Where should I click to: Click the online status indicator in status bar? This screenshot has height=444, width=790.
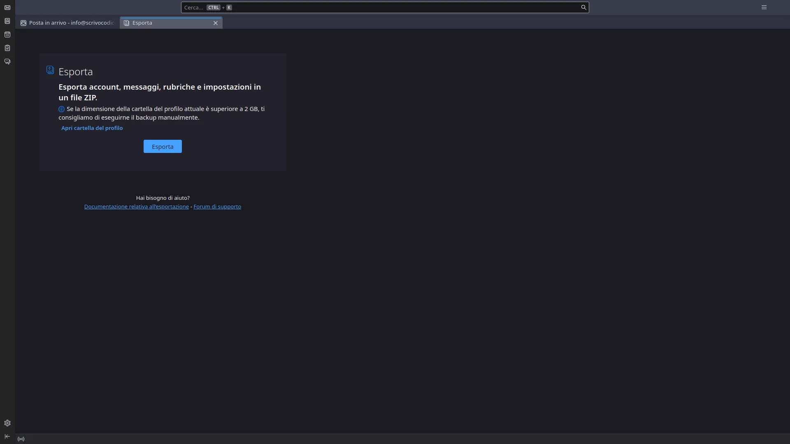click(21, 439)
